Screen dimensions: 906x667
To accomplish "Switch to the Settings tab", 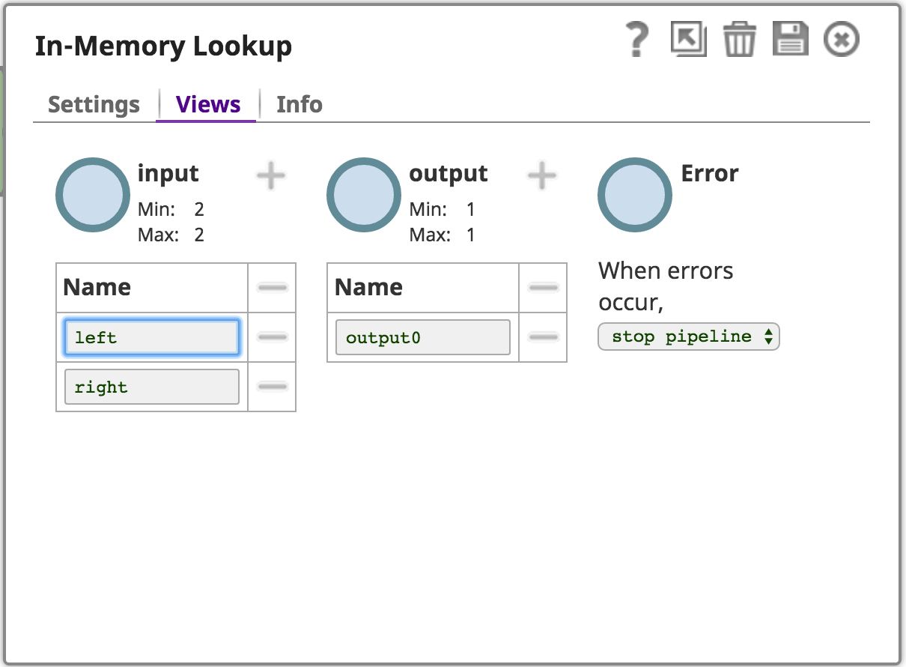I will coord(93,104).
